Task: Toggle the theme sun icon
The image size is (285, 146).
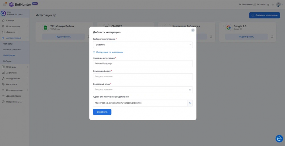Action: pyautogui.click(x=273, y=4)
